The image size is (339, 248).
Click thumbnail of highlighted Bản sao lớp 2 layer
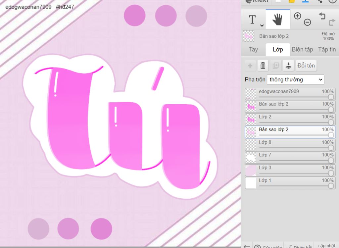[251, 132]
